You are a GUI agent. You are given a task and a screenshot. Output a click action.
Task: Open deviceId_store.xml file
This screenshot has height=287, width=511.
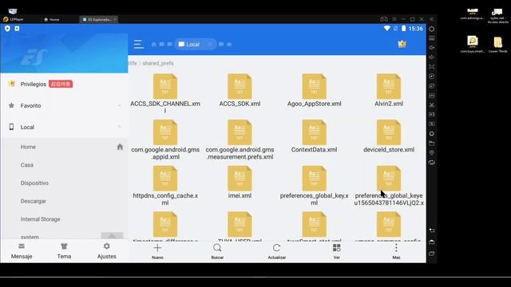[x=389, y=136]
